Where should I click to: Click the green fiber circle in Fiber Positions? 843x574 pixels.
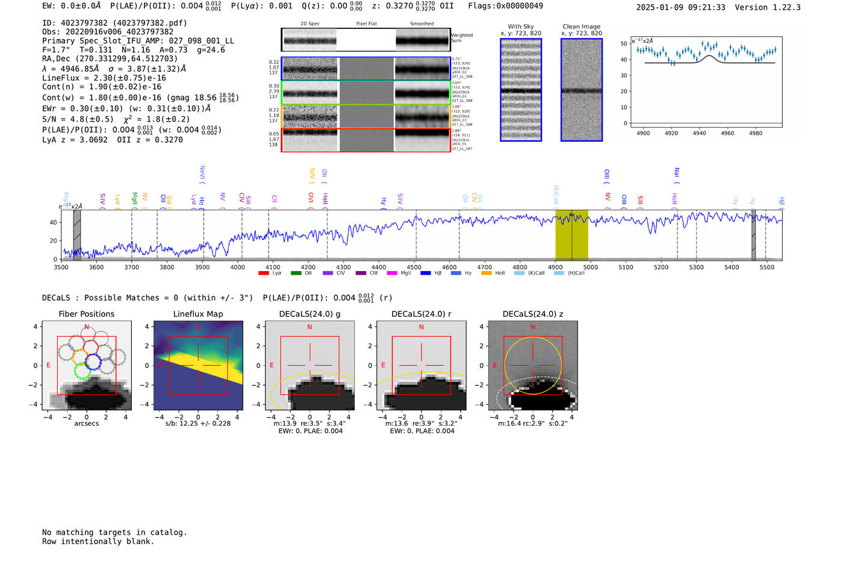pos(82,370)
